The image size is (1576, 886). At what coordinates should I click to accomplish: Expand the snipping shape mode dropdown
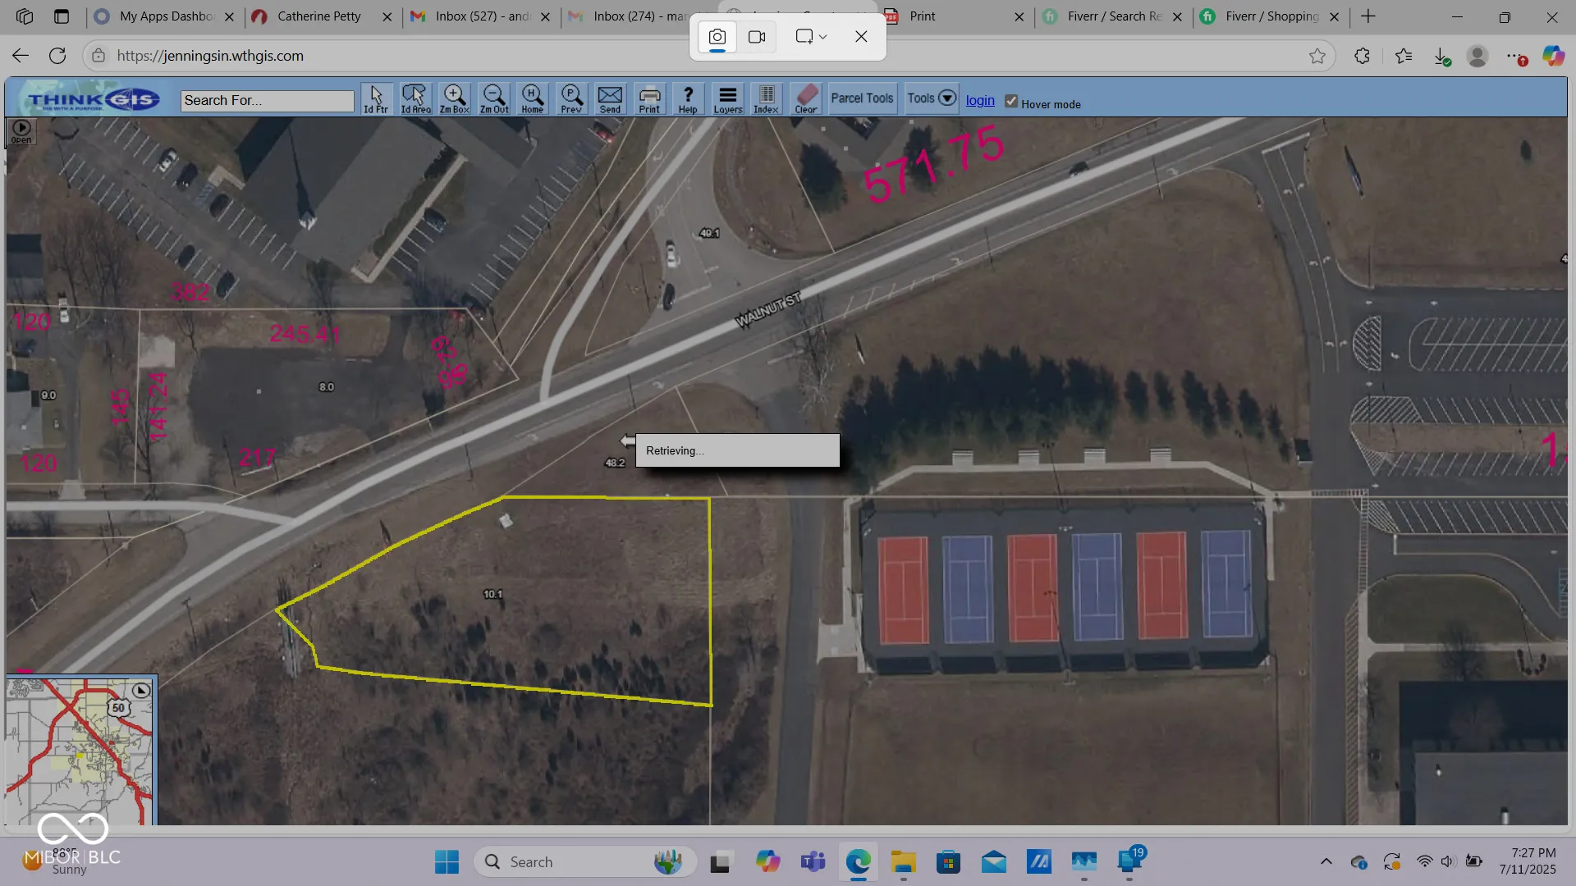(x=822, y=37)
